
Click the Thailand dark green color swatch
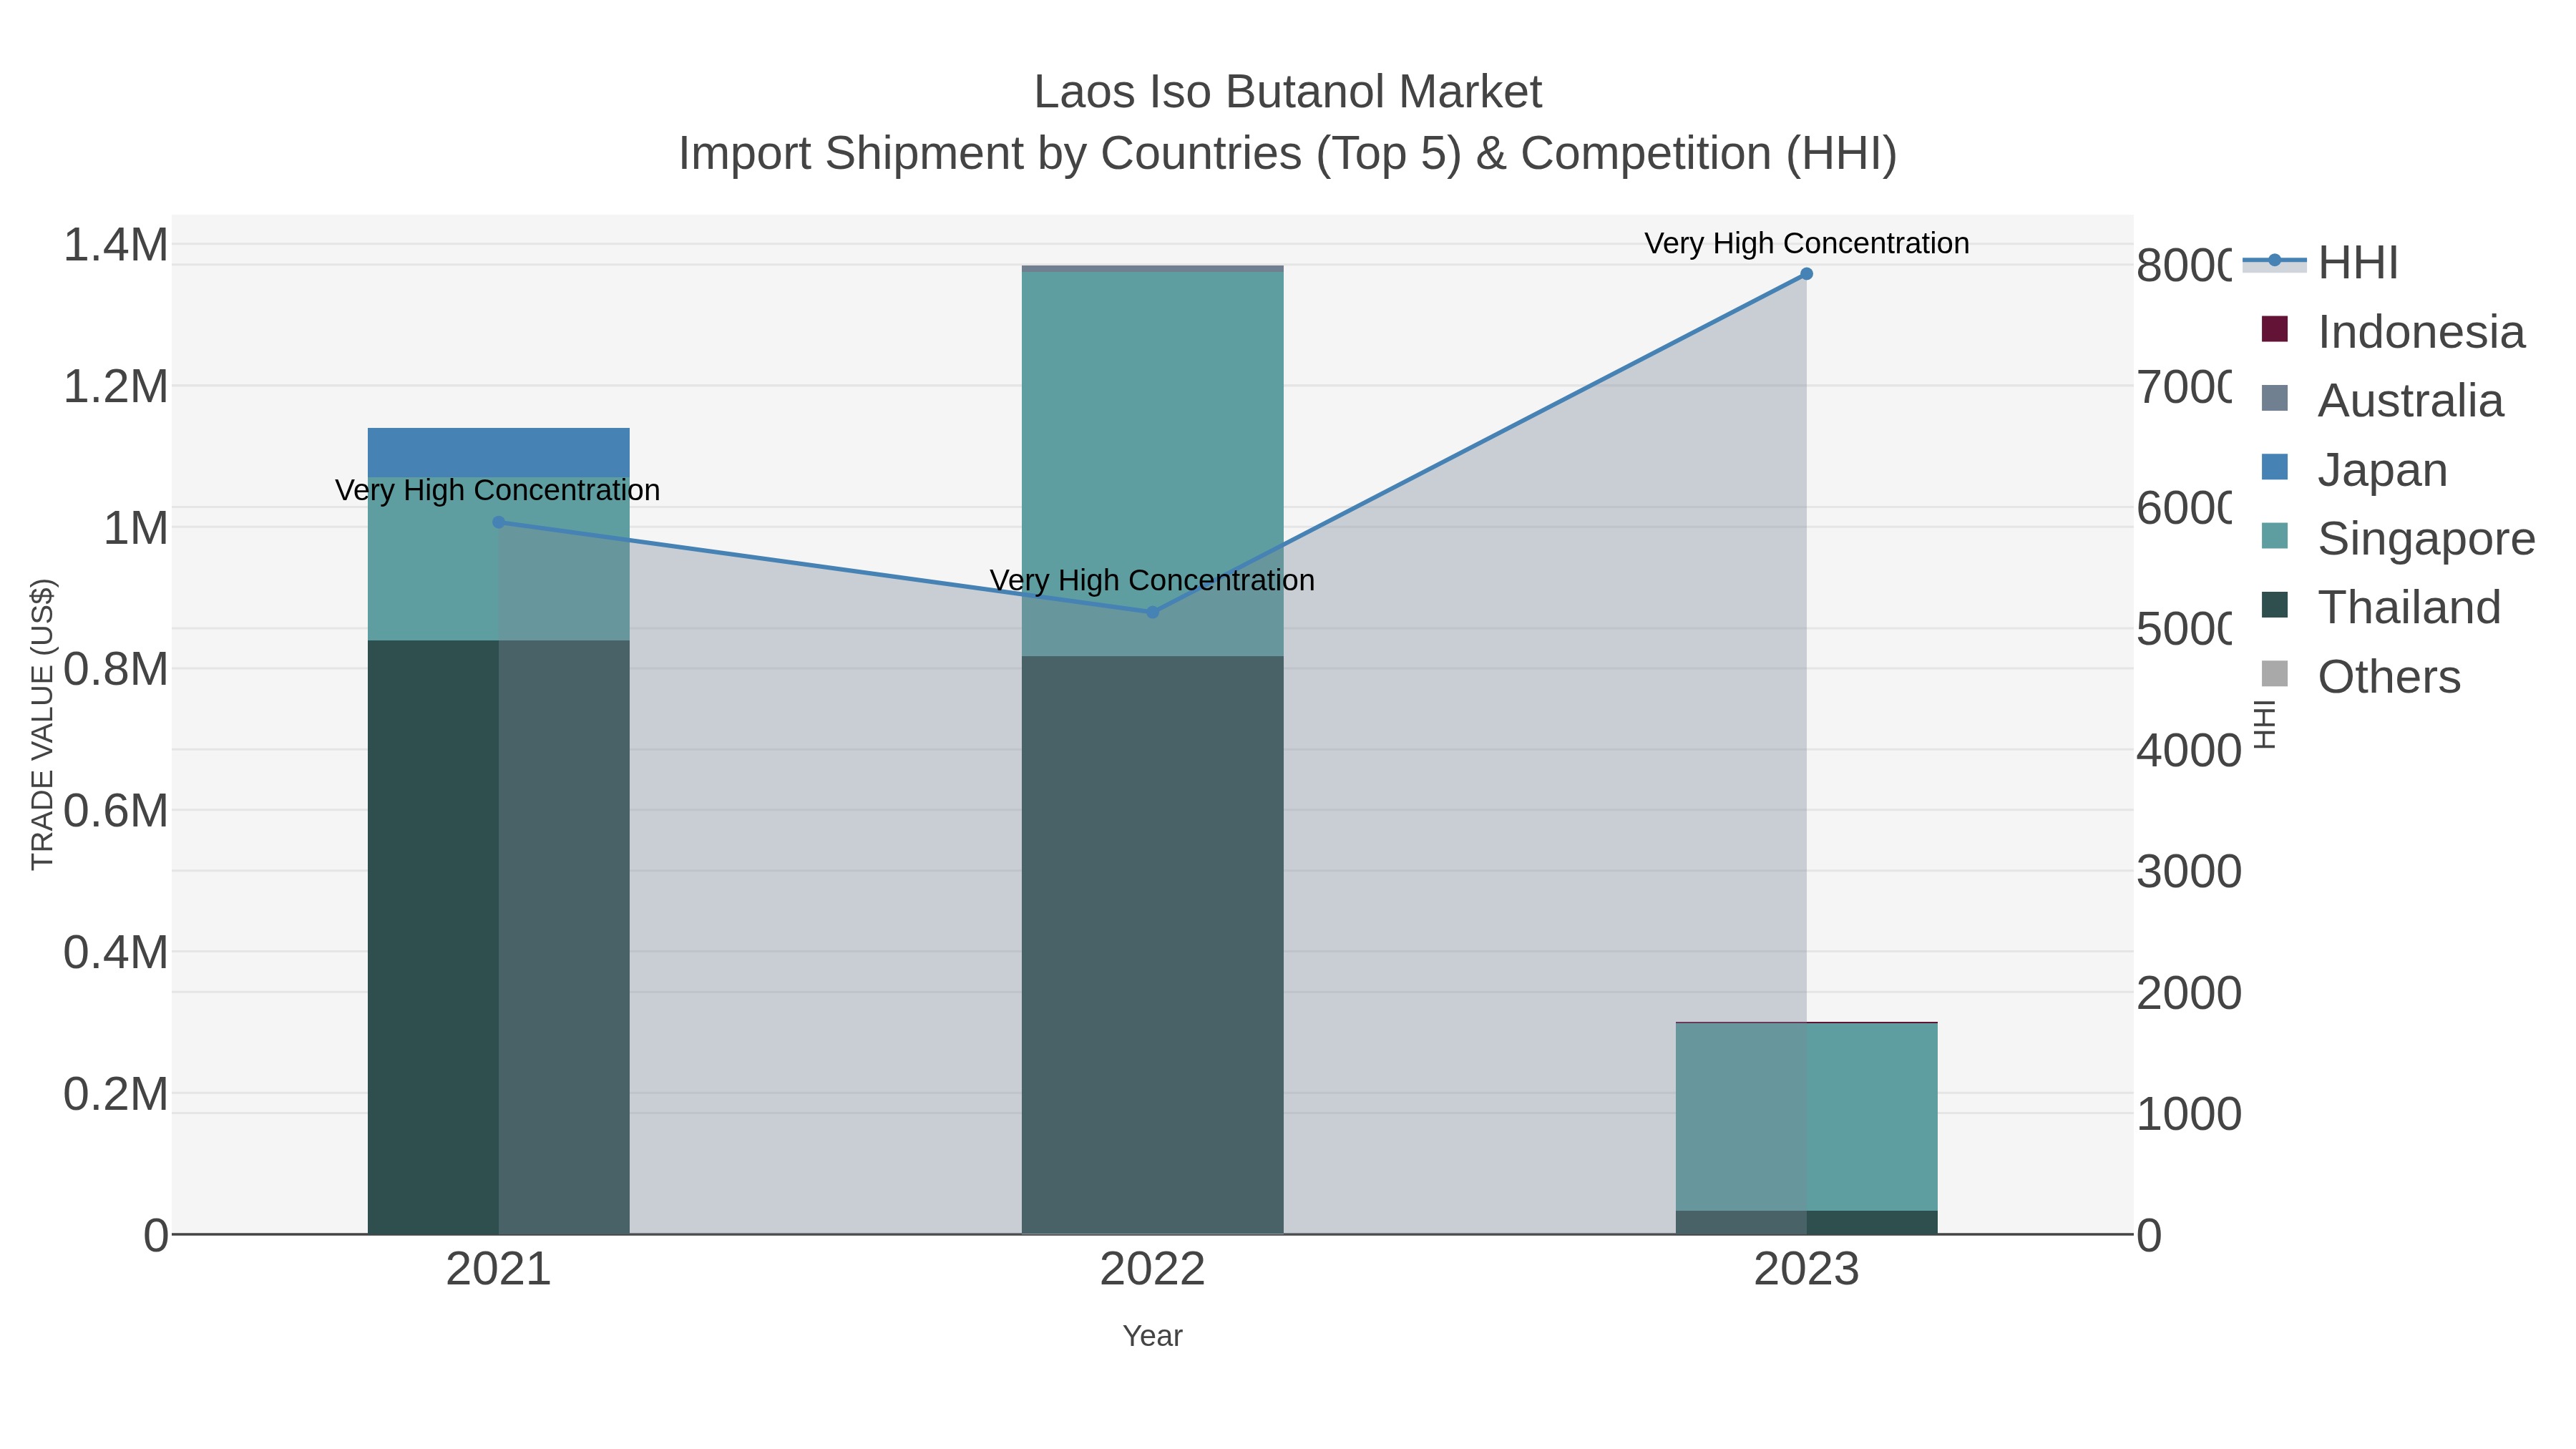pyautogui.click(x=2275, y=605)
